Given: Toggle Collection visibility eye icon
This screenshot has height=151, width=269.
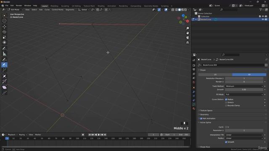Looking at the screenshot, I should click(x=263, y=16).
